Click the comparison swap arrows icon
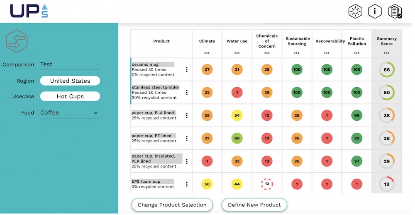The width and height of the screenshot is (415, 215). point(17,41)
